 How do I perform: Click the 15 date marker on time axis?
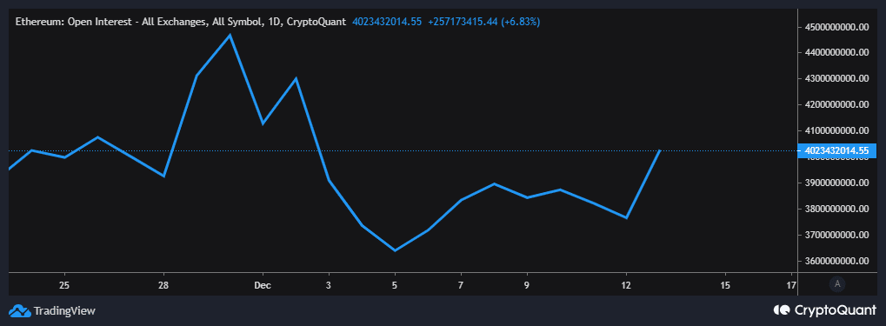tap(725, 285)
